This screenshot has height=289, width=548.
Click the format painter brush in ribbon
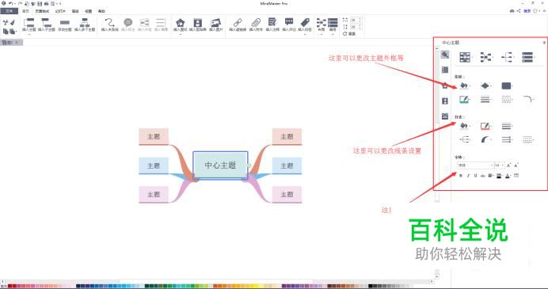tap(13, 23)
